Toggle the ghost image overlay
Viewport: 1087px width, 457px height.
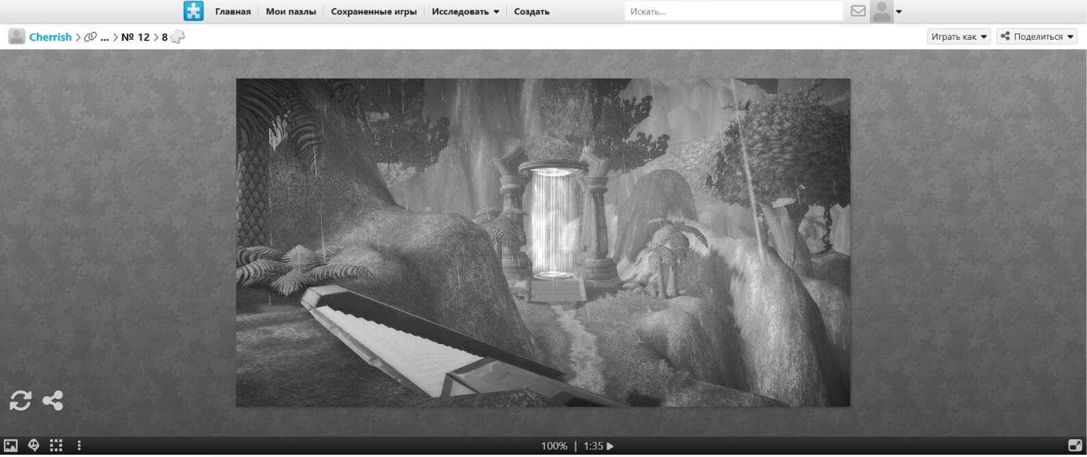click(x=34, y=445)
